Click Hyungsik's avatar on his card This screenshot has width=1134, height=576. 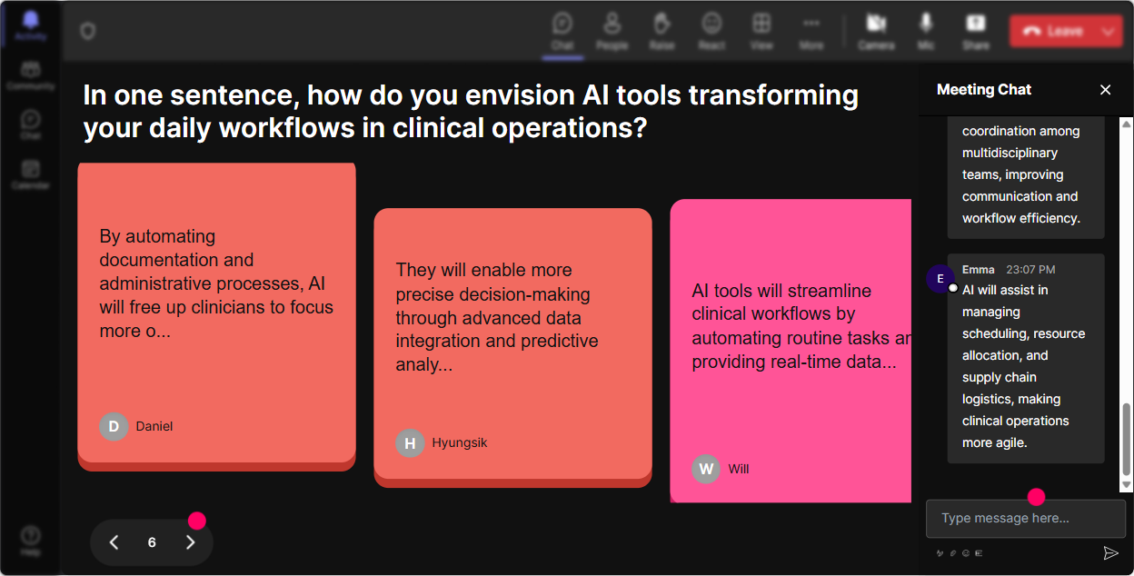(410, 442)
